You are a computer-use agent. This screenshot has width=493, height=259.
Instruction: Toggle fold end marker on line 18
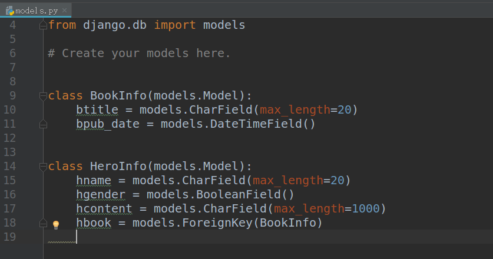43,223
